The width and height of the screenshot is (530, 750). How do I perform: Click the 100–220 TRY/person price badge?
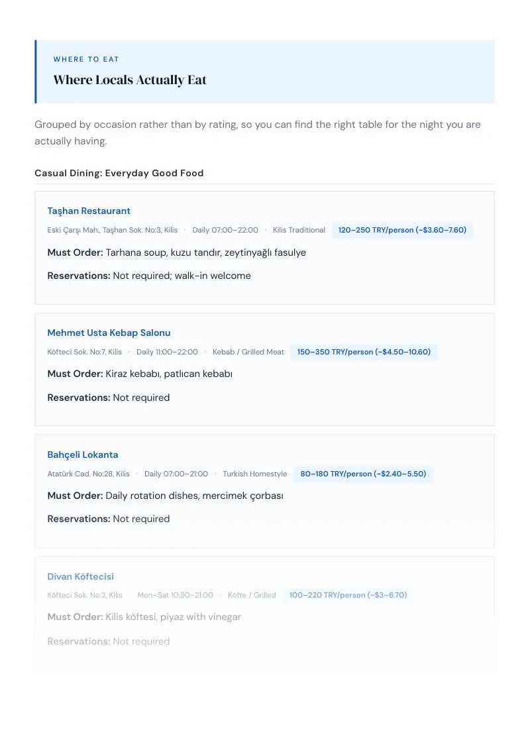[348, 595]
